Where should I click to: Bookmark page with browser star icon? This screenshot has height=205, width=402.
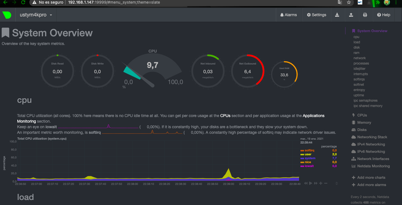click(349, 3)
